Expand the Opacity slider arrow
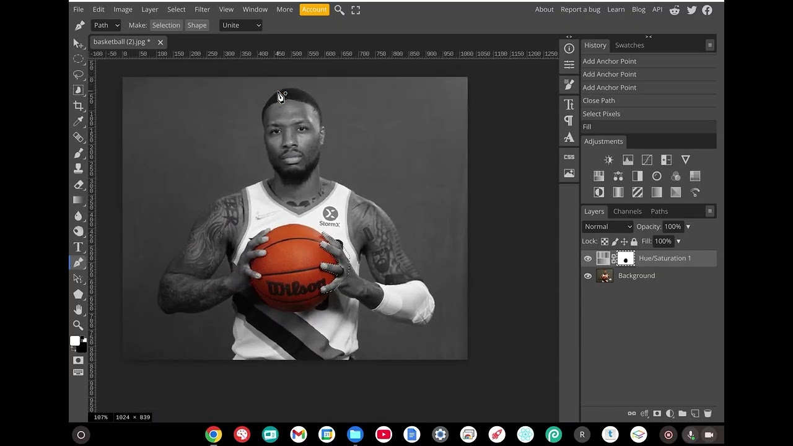 click(688, 227)
